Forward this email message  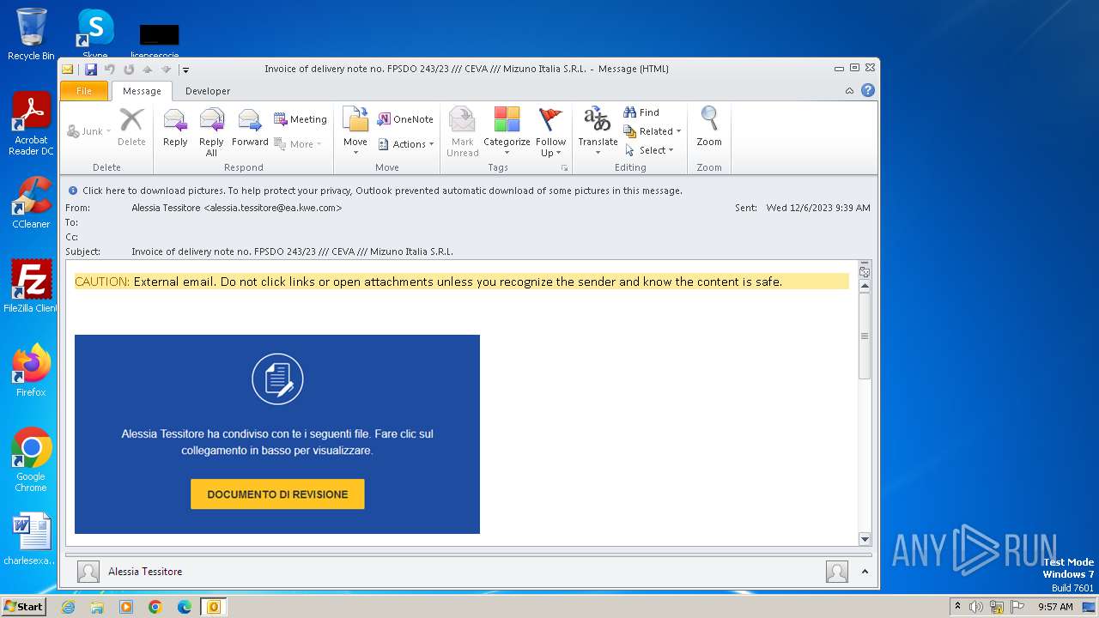250,128
